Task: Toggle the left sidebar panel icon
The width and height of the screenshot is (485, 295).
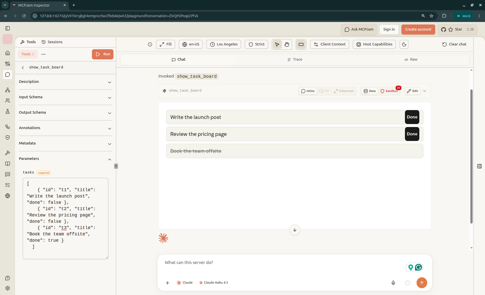Action: (8, 28)
